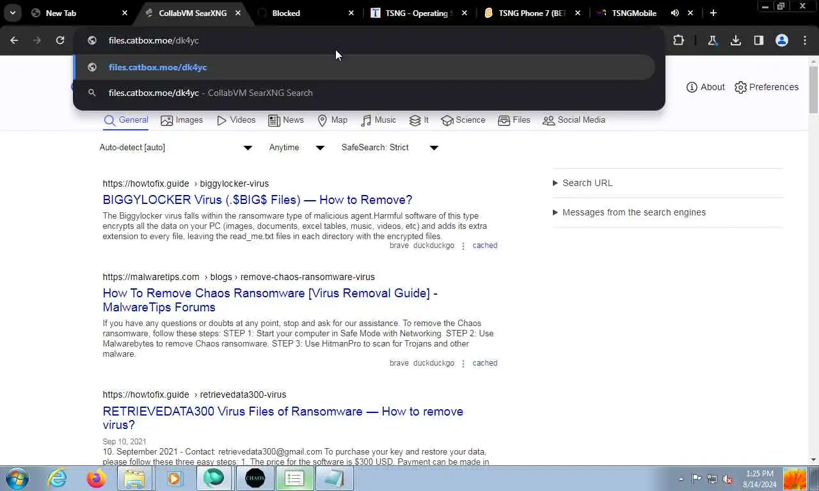Viewport: 819px width, 491px height.
Task: Click the browser back arrow
Action: [x=14, y=40]
